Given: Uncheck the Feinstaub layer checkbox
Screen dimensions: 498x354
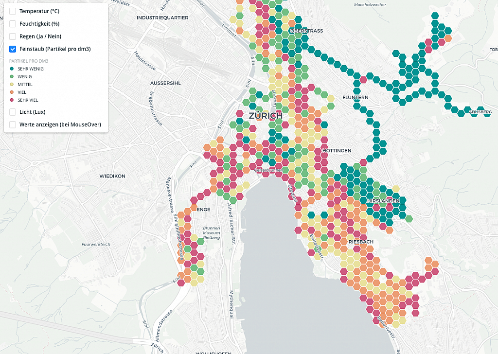Looking at the screenshot, I should [13, 49].
